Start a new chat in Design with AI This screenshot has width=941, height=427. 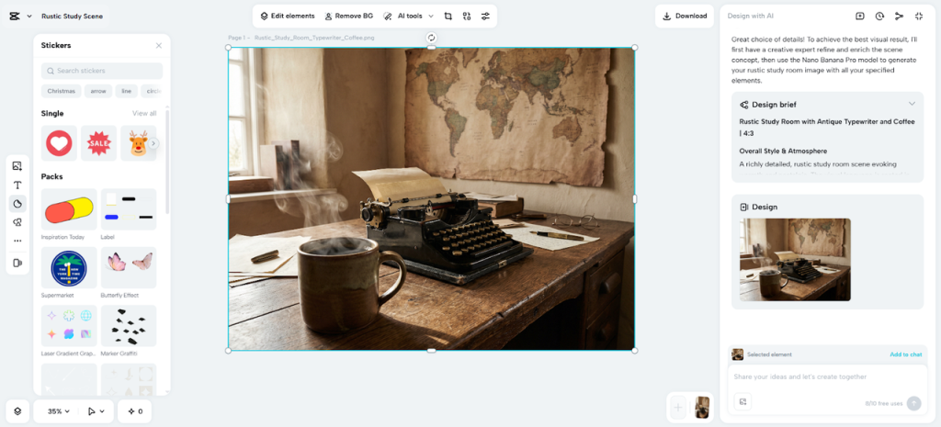coord(860,17)
